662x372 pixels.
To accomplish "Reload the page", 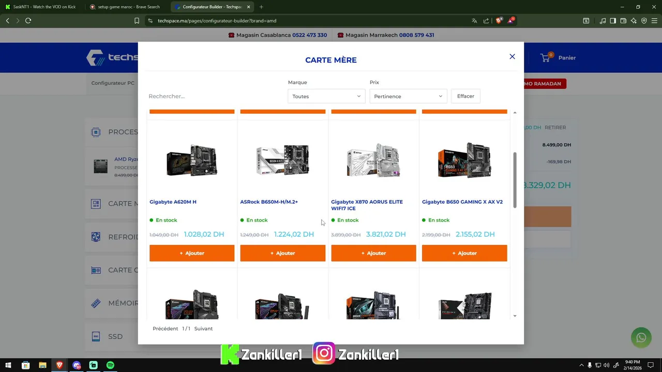I will click(x=28, y=21).
